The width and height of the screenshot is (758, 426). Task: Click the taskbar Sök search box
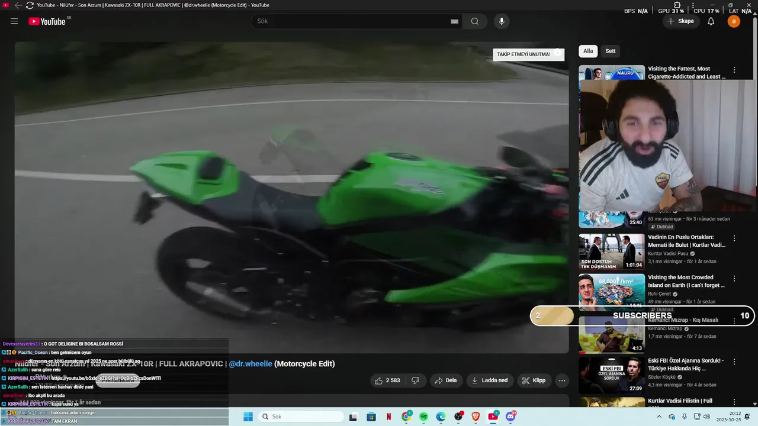click(301, 417)
